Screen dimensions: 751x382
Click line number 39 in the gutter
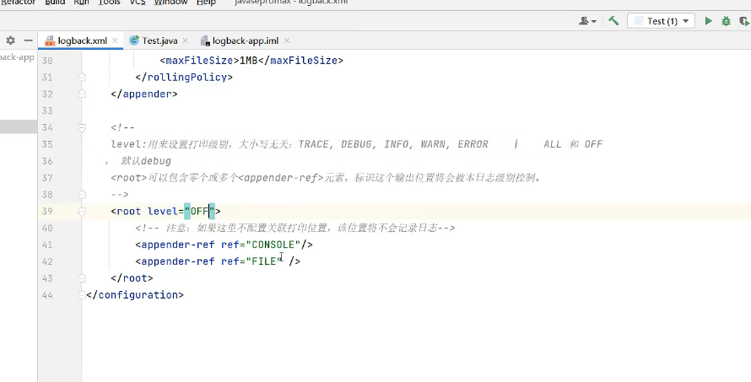pos(47,211)
